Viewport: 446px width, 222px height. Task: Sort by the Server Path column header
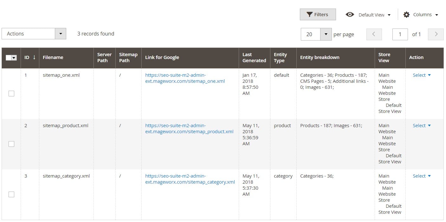click(x=104, y=57)
